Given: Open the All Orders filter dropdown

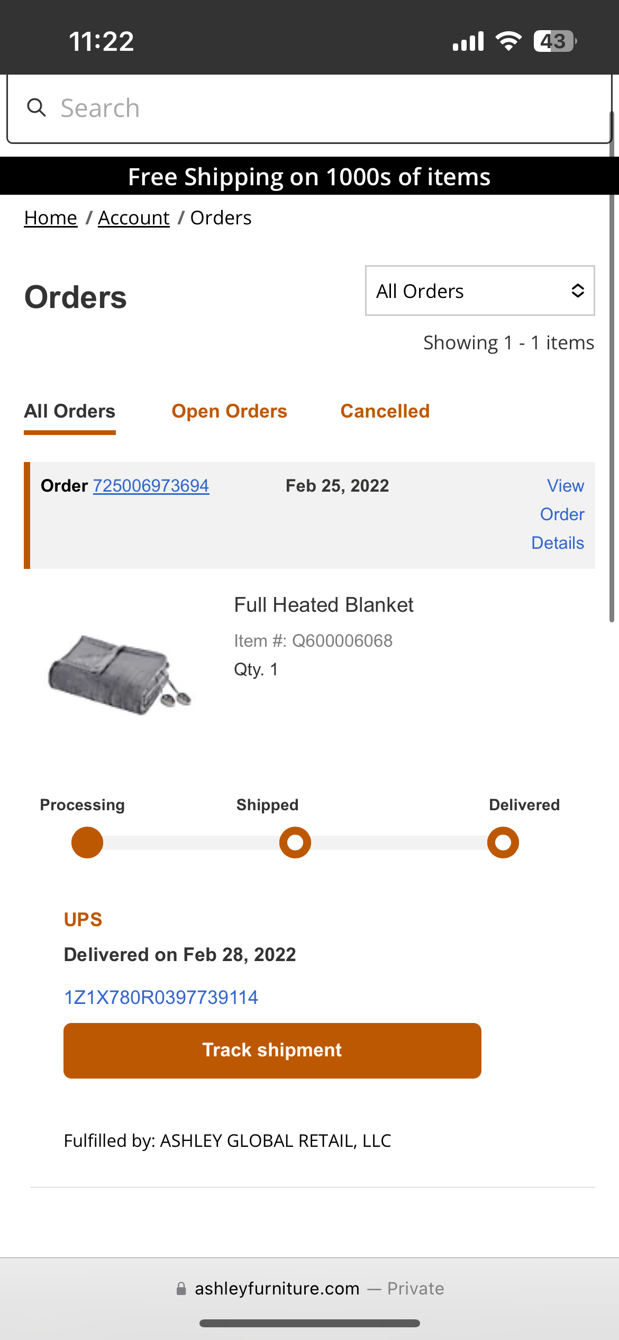Looking at the screenshot, I should pos(480,291).
